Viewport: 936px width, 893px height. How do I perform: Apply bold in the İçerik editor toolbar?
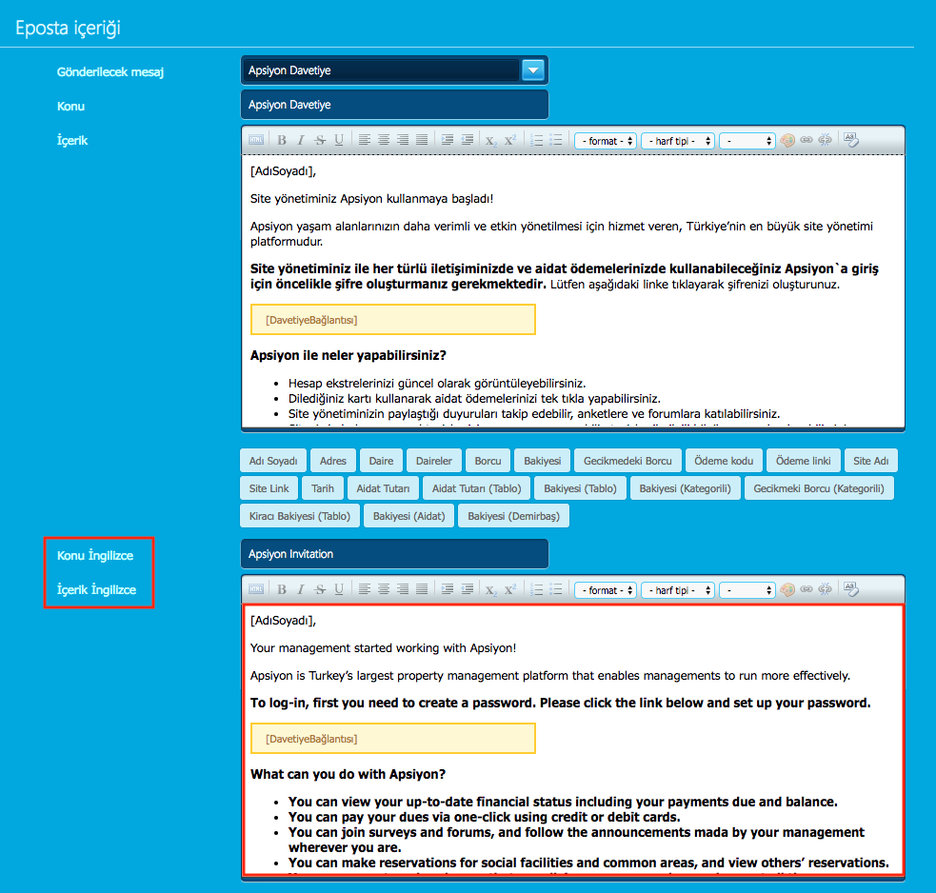pos(282,140)
